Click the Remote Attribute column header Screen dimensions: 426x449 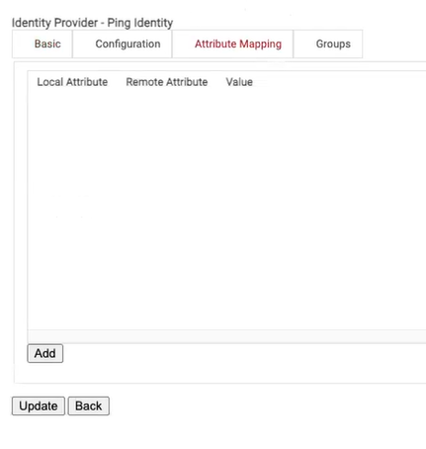[x=167, y=82]
